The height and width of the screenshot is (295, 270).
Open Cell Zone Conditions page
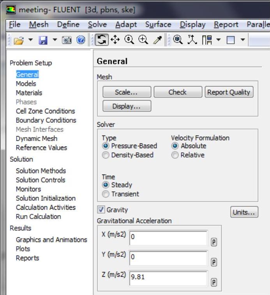[45, 111]
